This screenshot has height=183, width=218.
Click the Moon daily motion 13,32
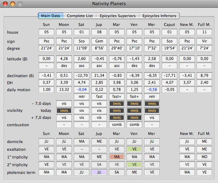tap(64, 89)
